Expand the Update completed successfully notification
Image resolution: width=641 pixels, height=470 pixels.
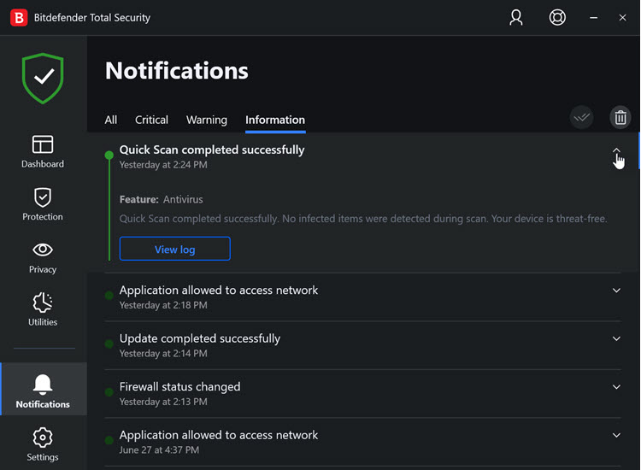(616, 339)
